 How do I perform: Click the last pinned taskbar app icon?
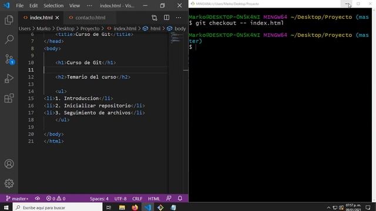tap(173, 207)
